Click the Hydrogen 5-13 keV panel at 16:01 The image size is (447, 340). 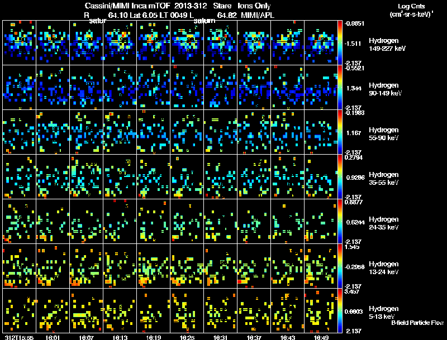click(x=53, y=311)
